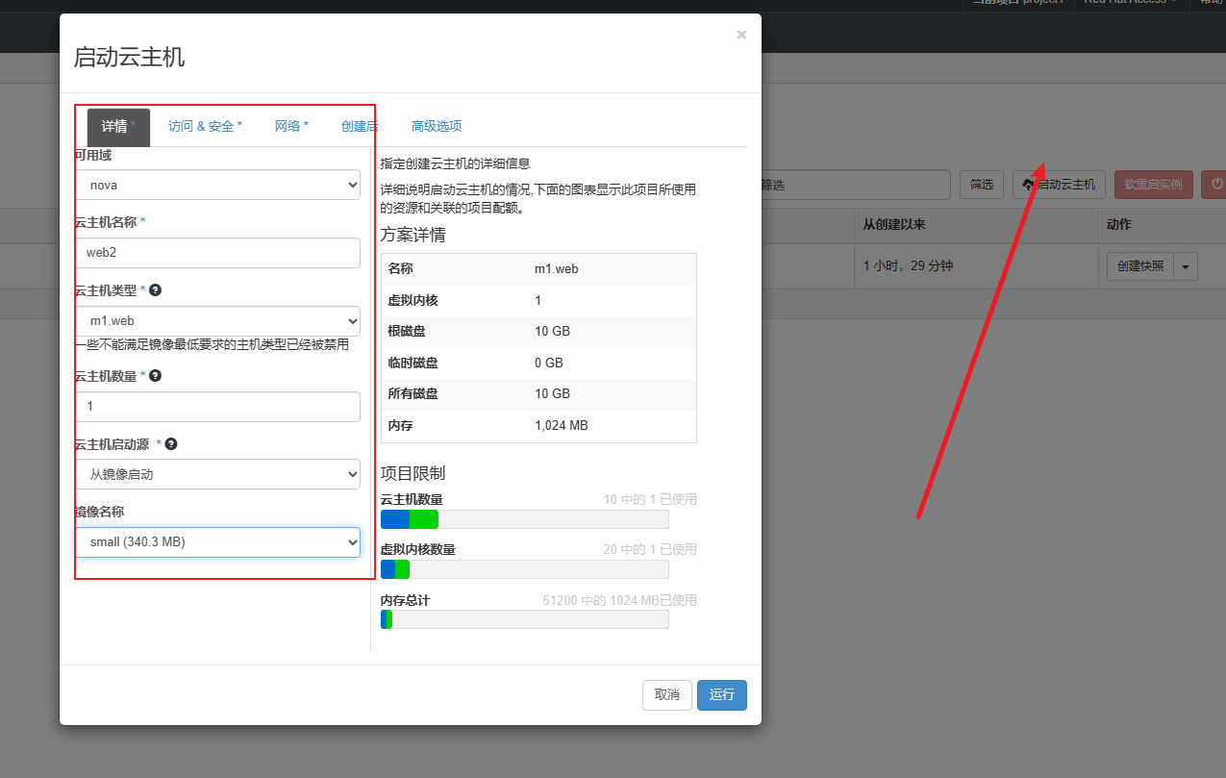The width and height of the screenshot is (1226, 778).
Task: Click help icon beside 云主机数量 label
Action: (x=155, y=376)
